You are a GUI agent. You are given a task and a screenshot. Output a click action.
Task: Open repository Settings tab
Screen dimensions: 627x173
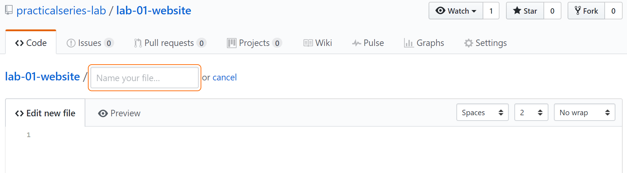[485, 43]
